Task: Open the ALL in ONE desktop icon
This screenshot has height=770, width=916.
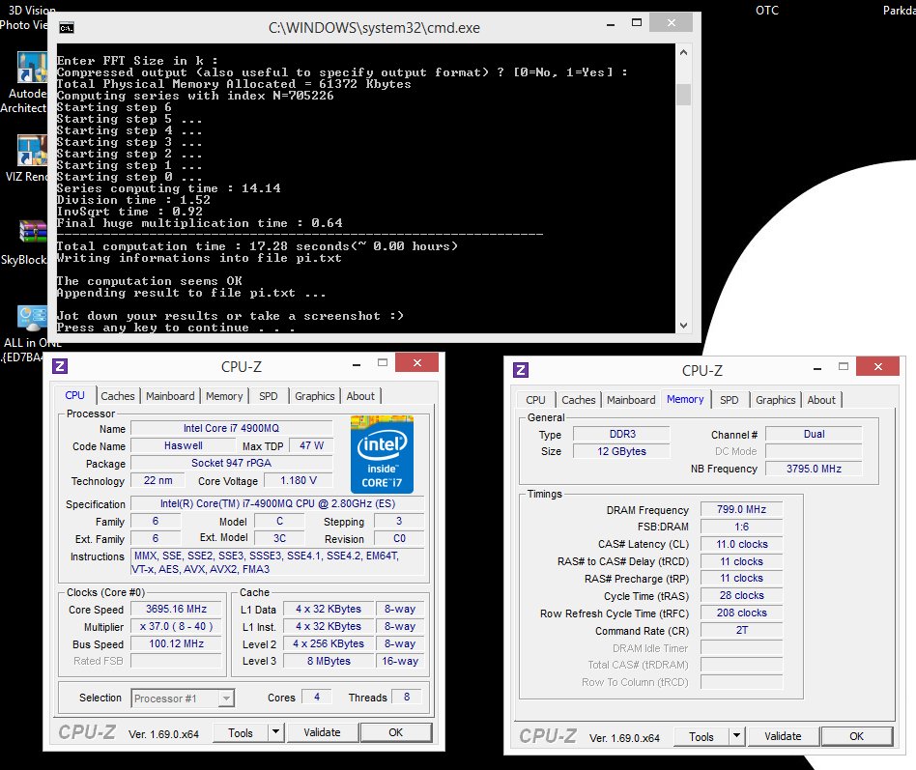Action: point(32,319)
